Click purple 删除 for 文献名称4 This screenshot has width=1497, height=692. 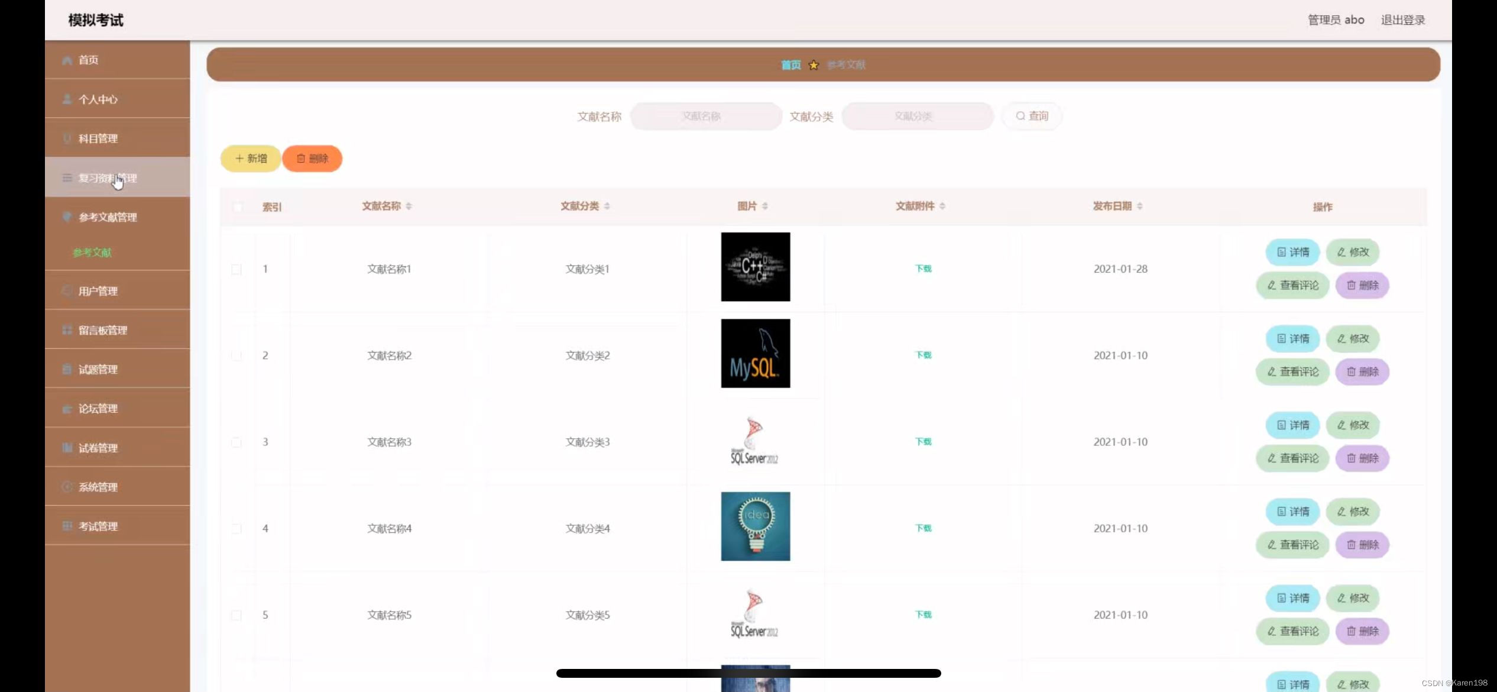coord(1362,545)
